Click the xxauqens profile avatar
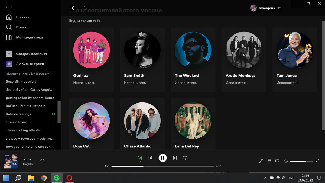Image resolution: width=325 pixels, height=183 pixels. pyautogui.click(x=253, y=8)
